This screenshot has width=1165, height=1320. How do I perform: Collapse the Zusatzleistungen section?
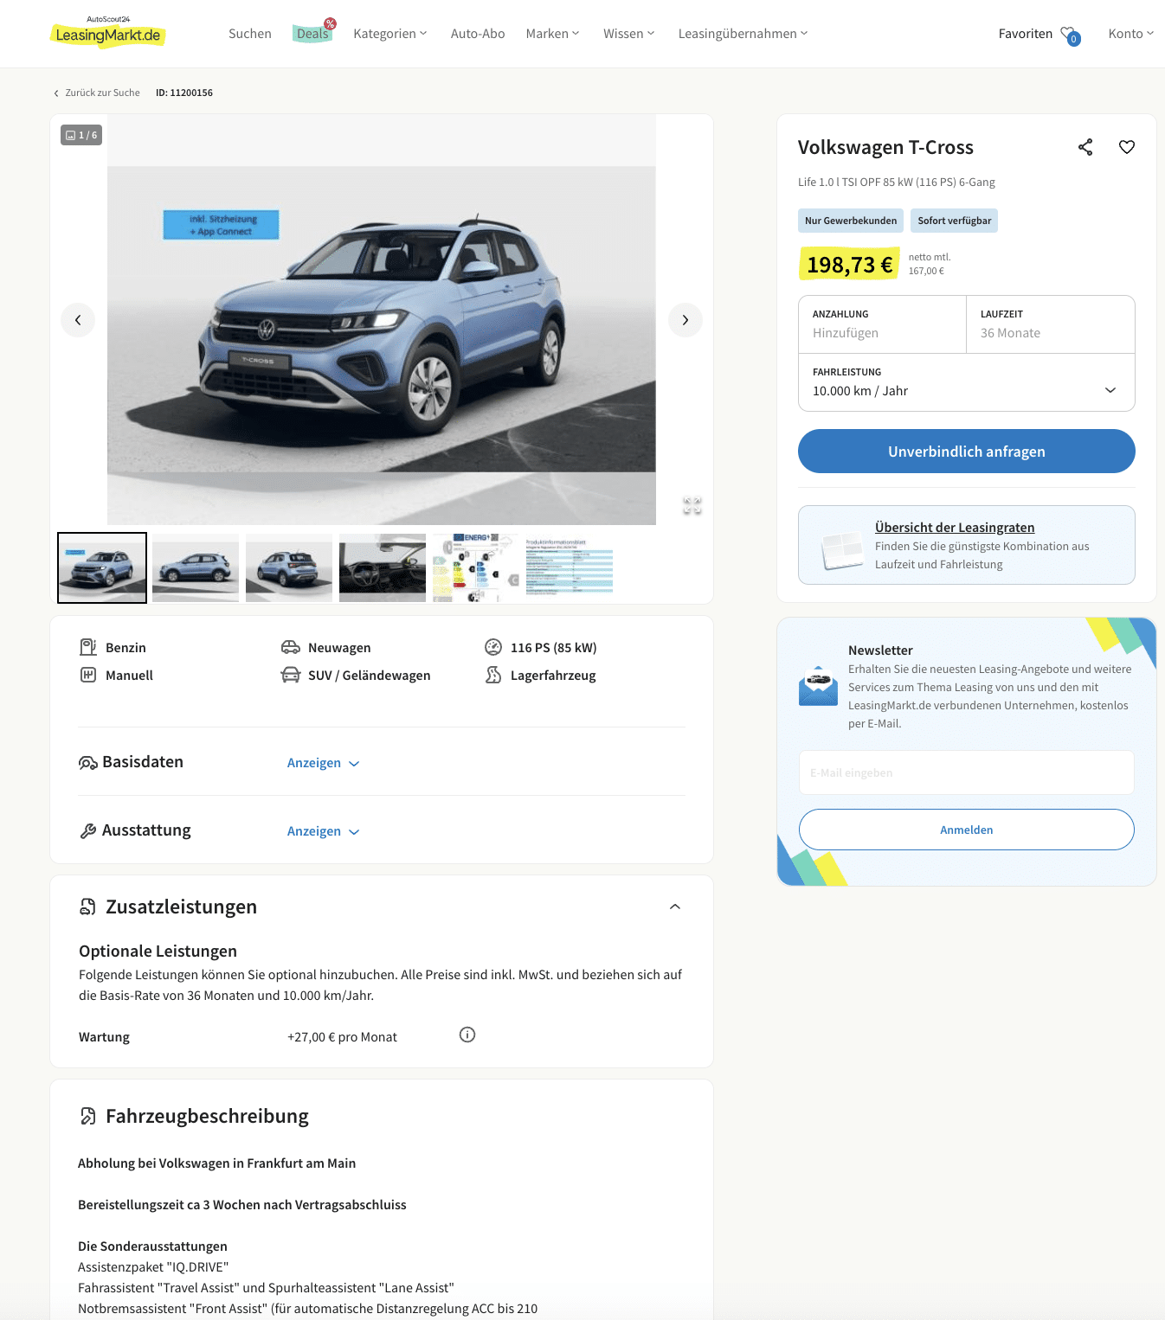pyautogui.click(x=675, y=907)
